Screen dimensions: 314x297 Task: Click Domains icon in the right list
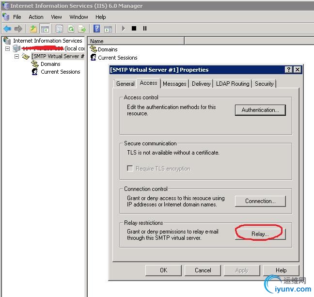point(94,49)
